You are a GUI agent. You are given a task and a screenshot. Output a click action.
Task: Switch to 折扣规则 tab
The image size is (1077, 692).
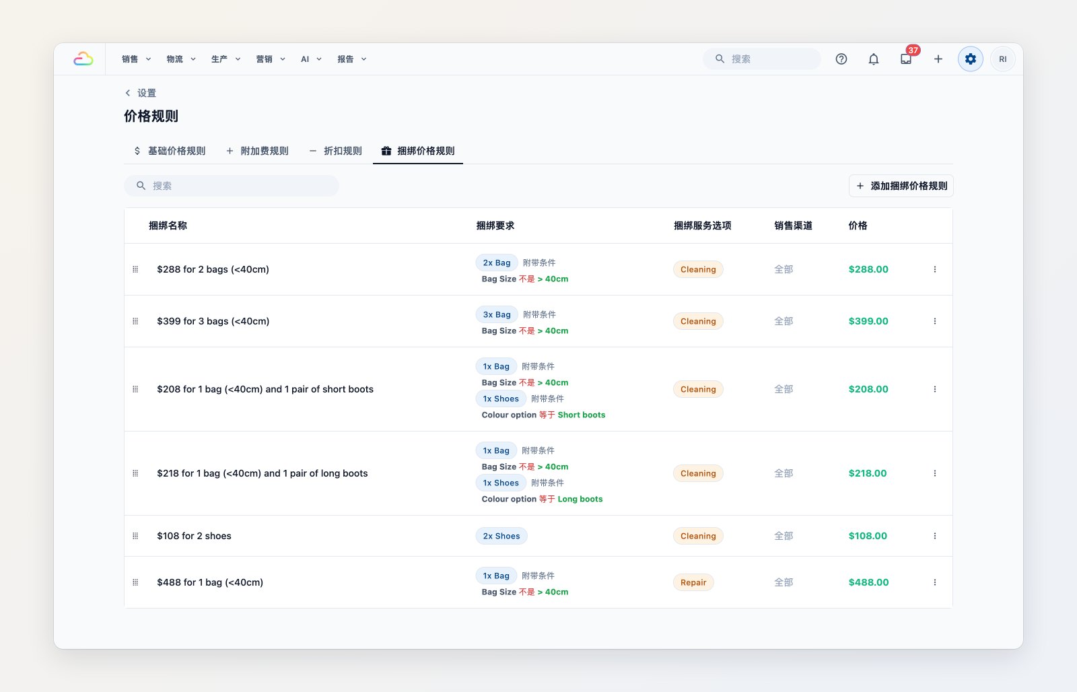point(336,151)
